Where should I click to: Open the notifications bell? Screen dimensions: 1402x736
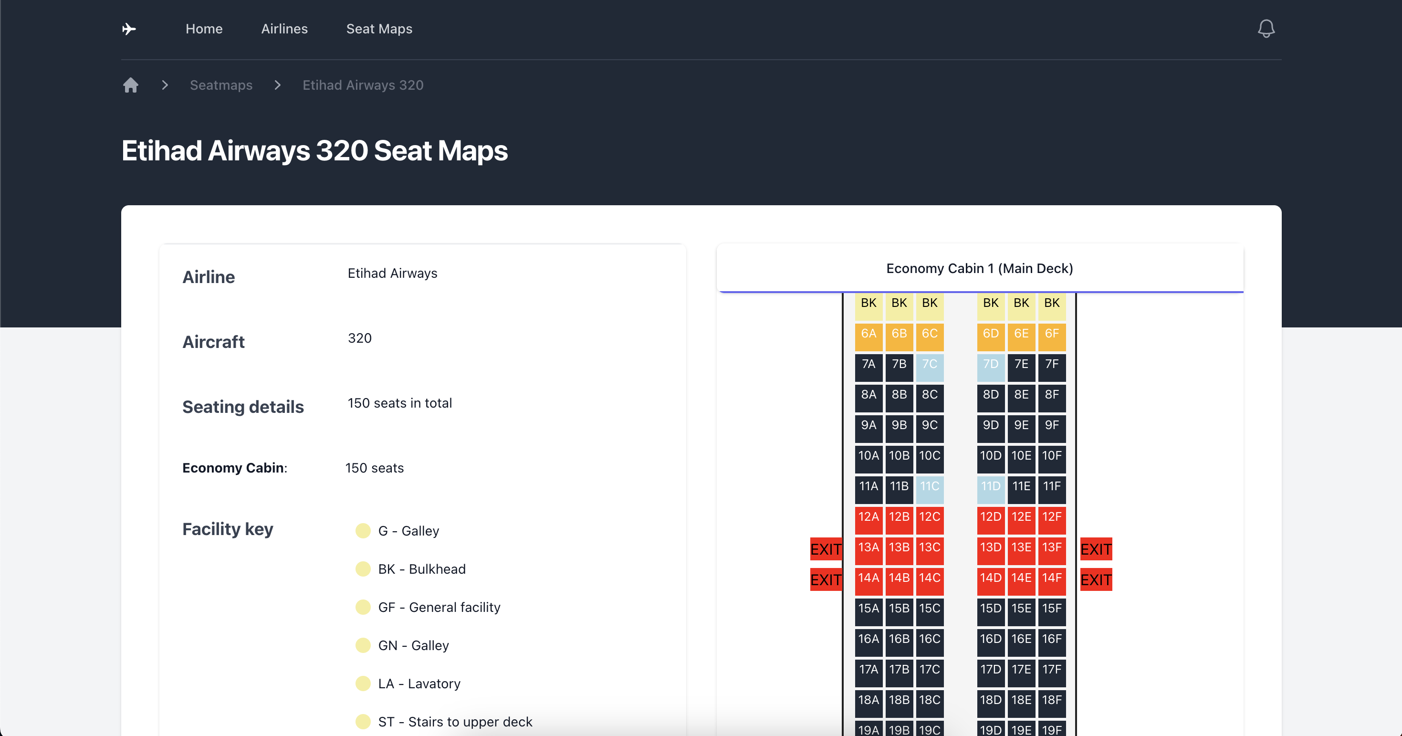coord(1266,29)
